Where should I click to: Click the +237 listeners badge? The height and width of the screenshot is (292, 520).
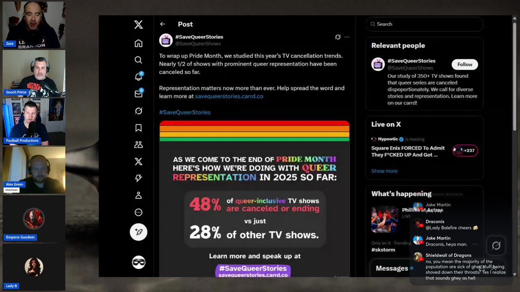coord(465,150)
